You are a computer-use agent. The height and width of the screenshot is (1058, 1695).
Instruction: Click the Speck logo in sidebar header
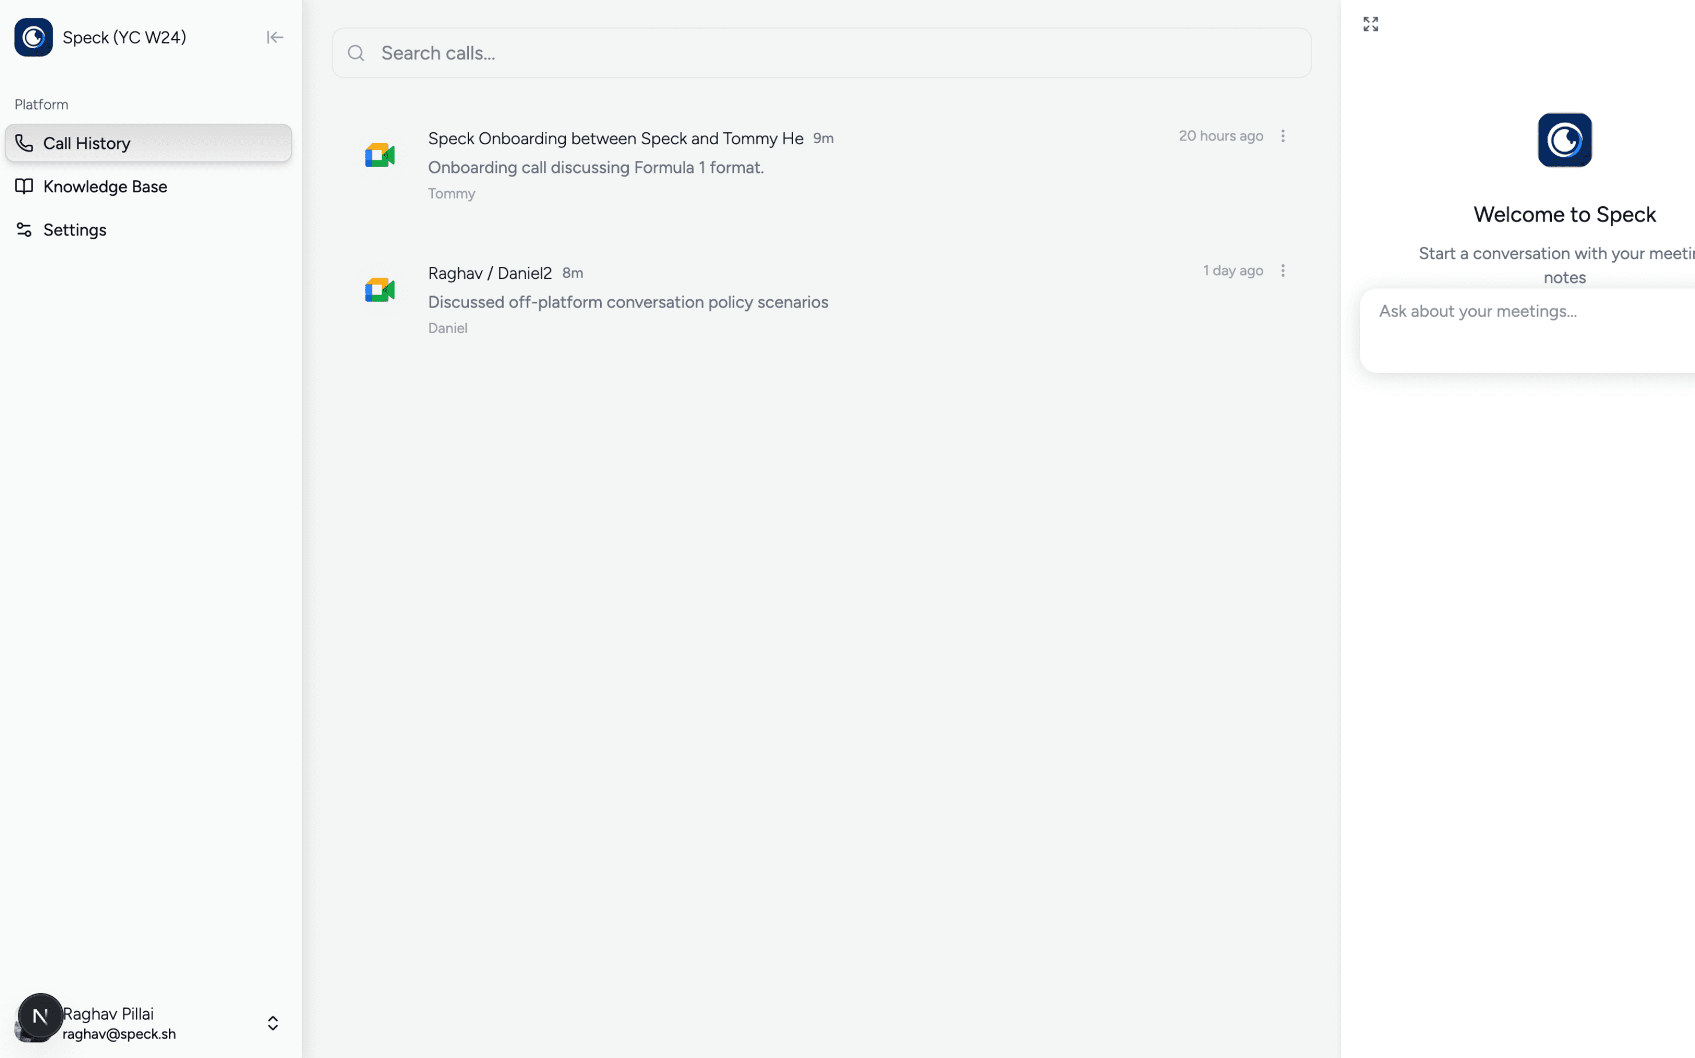[33, 37]
